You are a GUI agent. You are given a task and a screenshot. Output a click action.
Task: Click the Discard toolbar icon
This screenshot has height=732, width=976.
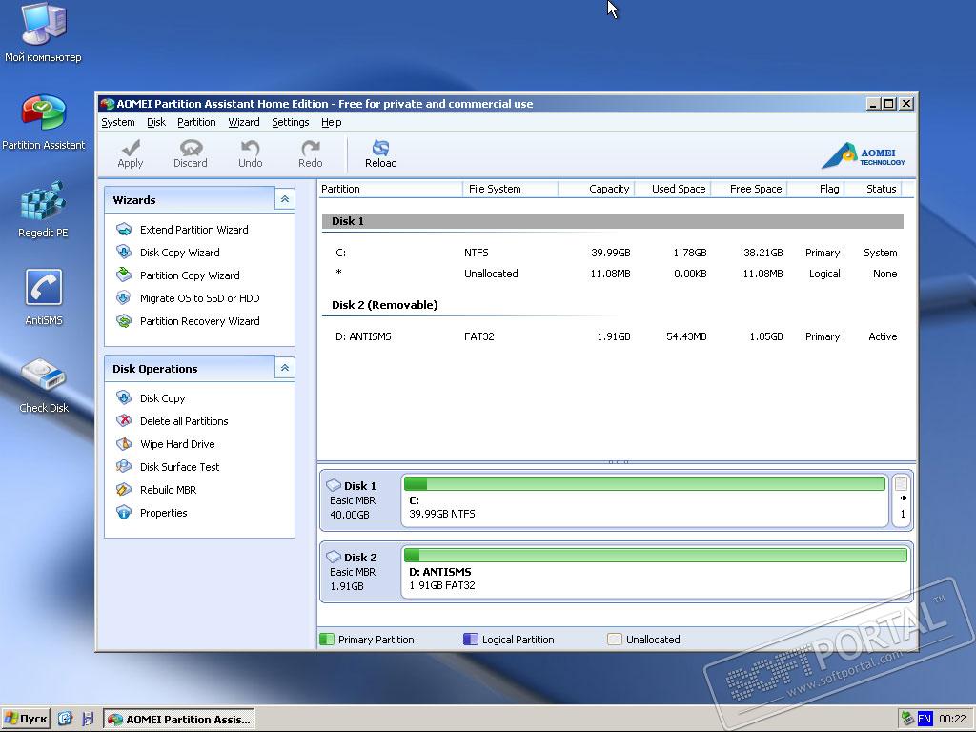point(191,149)
